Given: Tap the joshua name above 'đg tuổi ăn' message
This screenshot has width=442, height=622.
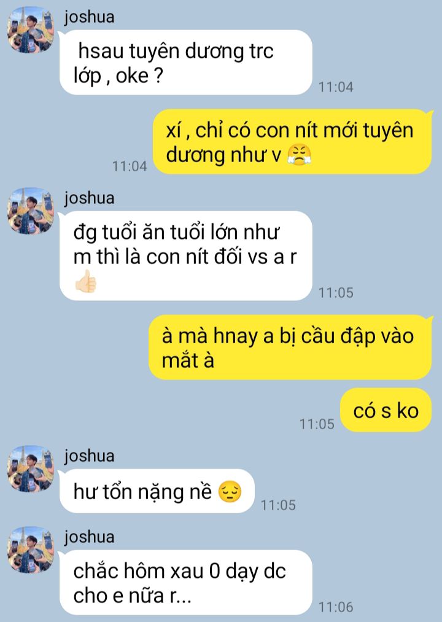Looking at the screenshot, I should coord(89,198).
